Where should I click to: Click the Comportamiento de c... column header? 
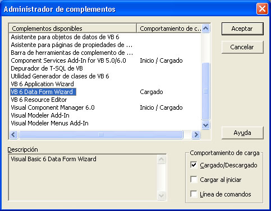click(x=169, y=29)
